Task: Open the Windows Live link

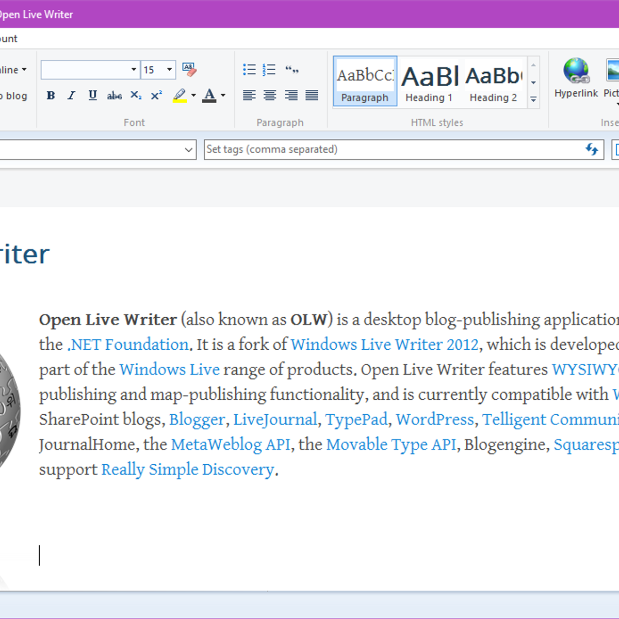Action: (x=169, y=370)
